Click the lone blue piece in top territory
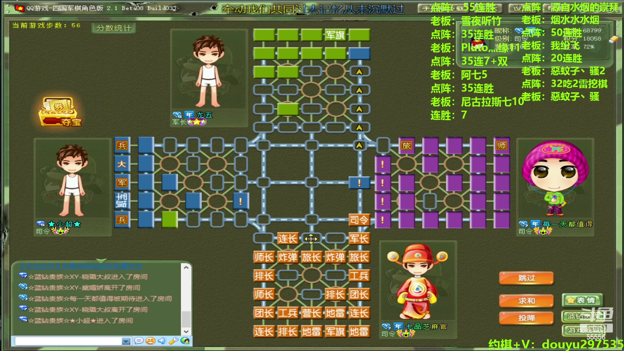This screenshot has height=351, width=624. pyautogui.click(x=359, y=53)
